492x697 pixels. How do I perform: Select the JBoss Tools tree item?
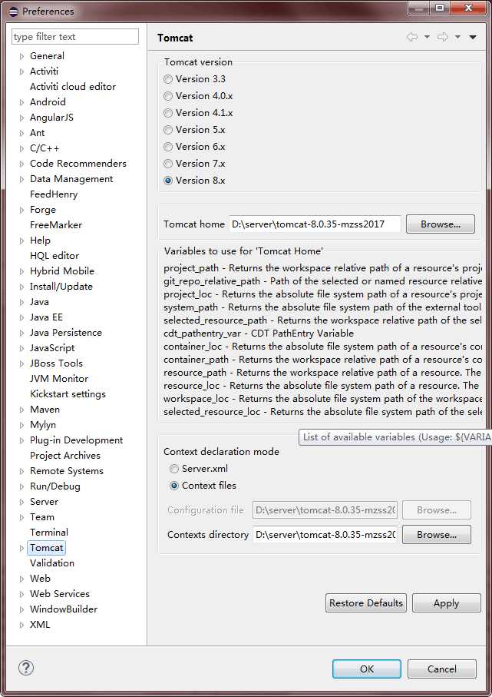point(56,363)
